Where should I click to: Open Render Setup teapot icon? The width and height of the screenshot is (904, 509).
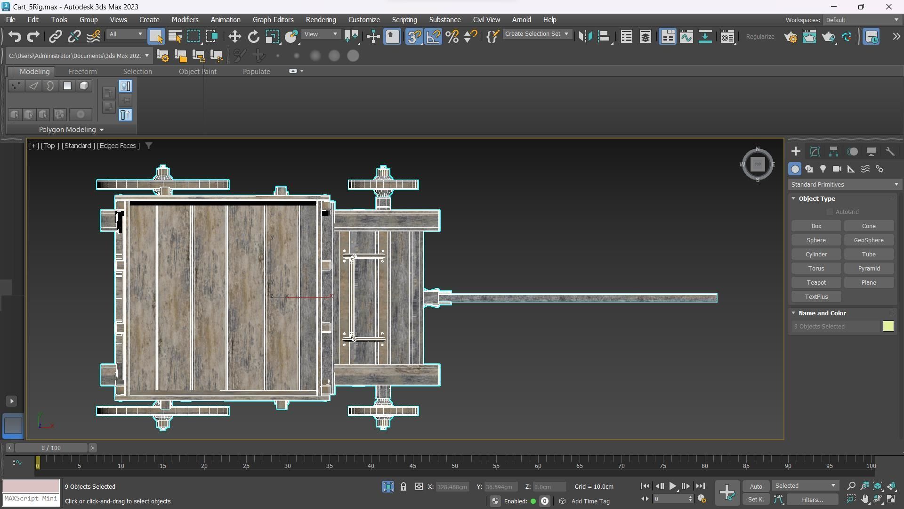(791, 37)
